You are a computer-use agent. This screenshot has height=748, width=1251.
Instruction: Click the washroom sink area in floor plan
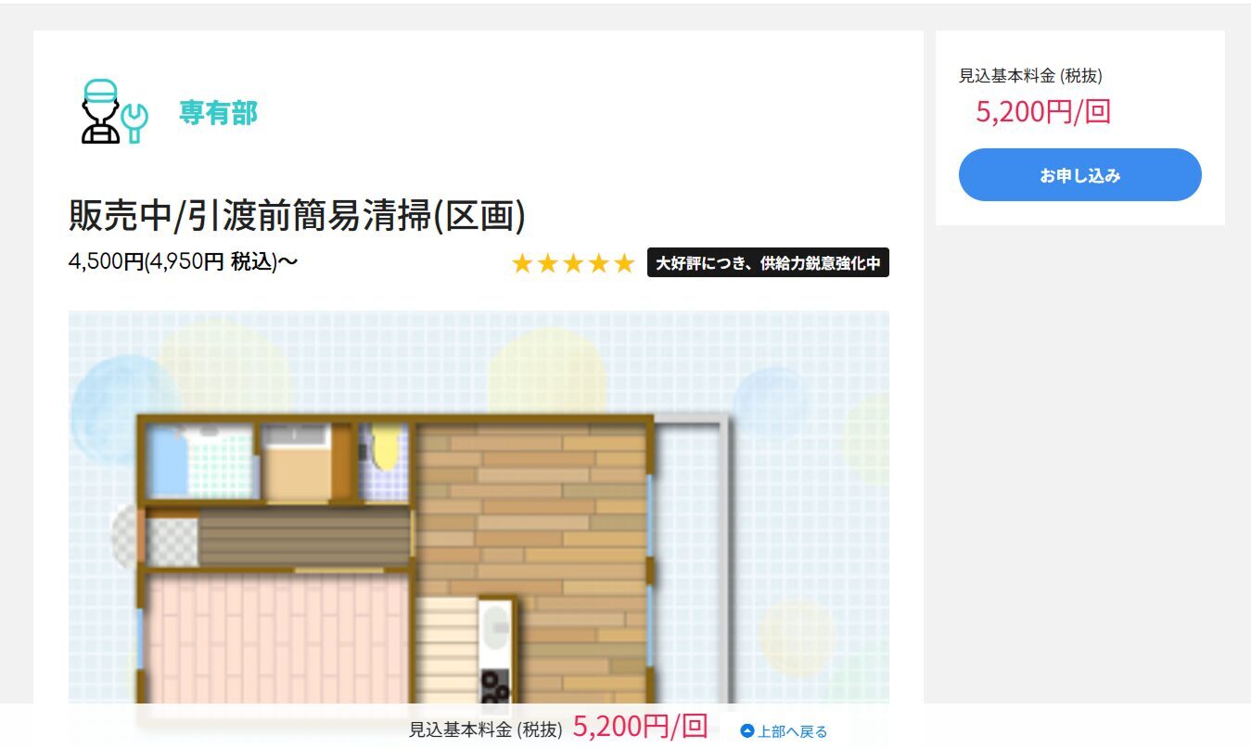295,461
